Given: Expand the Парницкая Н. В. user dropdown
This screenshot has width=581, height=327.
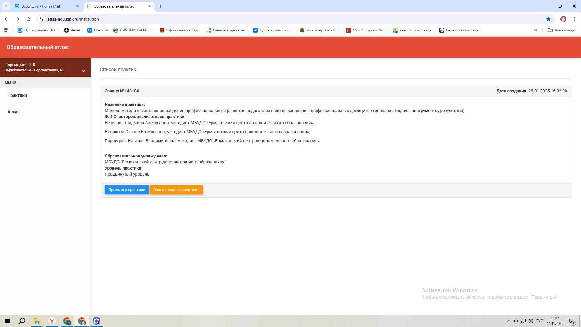Looking at the screenshot, I should tap(83, 71).
